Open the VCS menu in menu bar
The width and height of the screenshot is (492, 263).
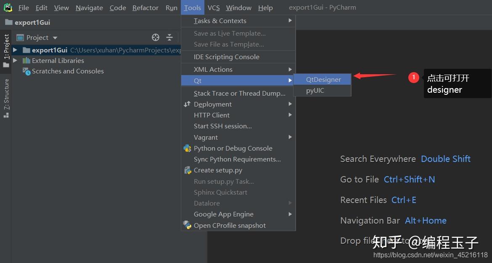[x=214, y=8]
